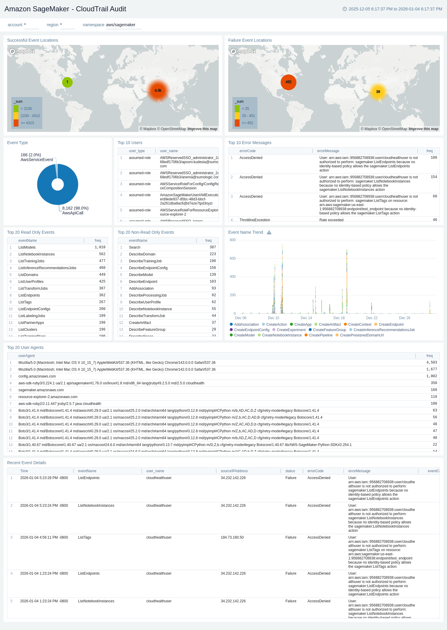Select the 6.5k cluster marker on the success map
The height and width of the screenshot is (630, 447).
[158, 91]
